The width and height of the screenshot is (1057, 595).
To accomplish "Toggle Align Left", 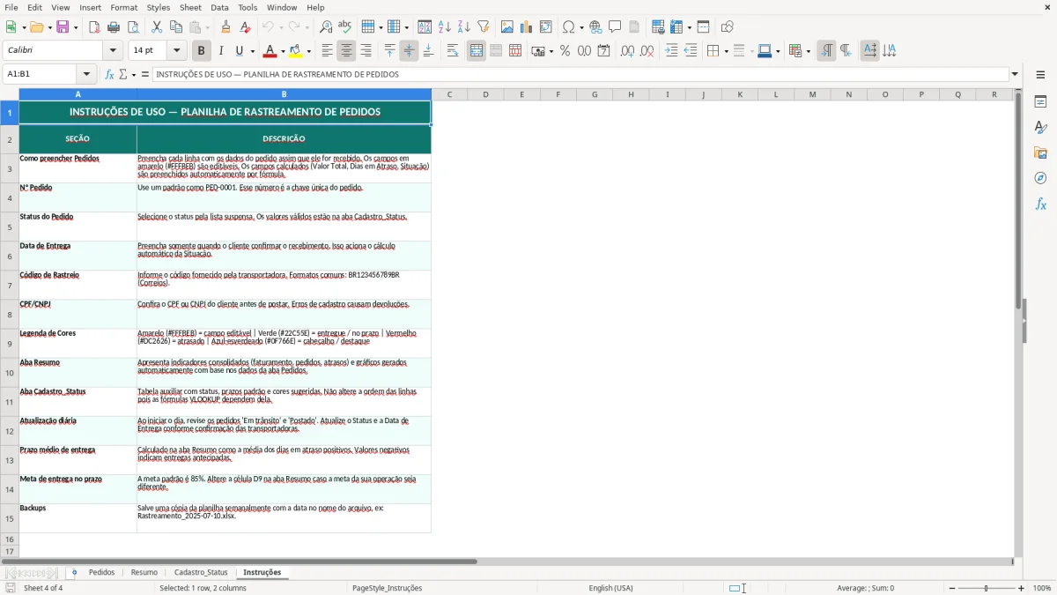I will pyautogui.click(x=327, y=51).
